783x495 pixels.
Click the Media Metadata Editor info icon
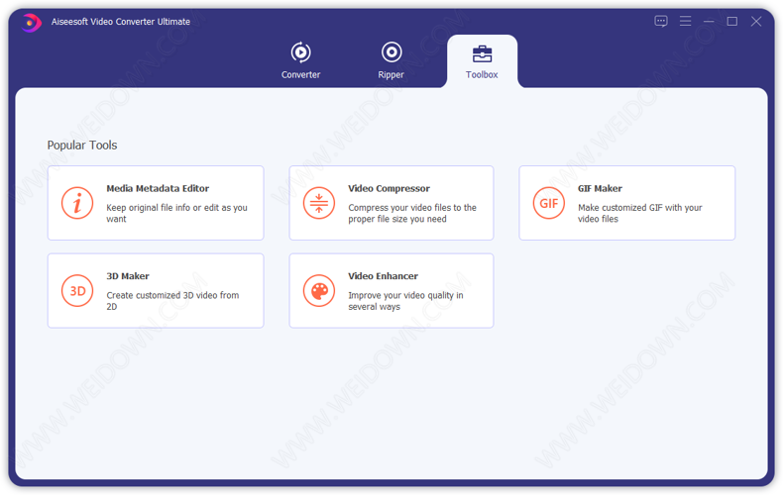77,203
